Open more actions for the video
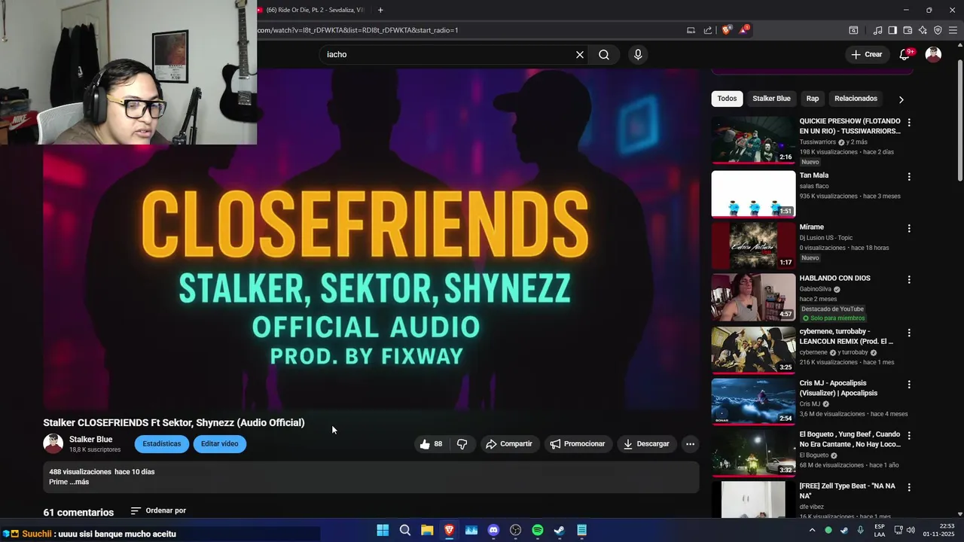Screen dimensions: 964x542 tap(690, 444)
